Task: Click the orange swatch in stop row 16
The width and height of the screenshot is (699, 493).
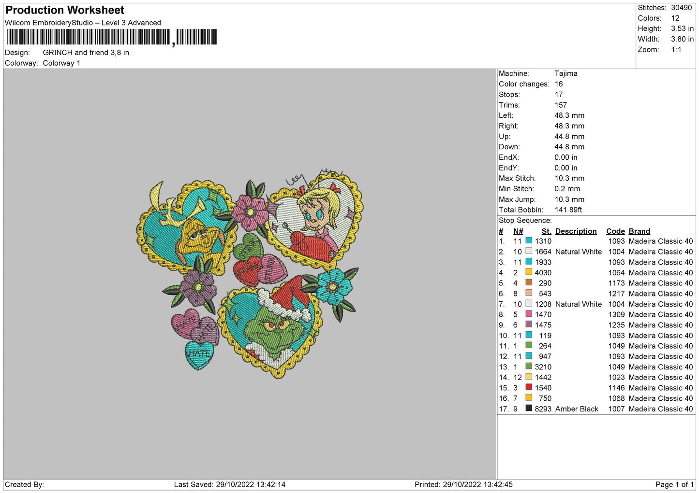Action: coord(529,398)
